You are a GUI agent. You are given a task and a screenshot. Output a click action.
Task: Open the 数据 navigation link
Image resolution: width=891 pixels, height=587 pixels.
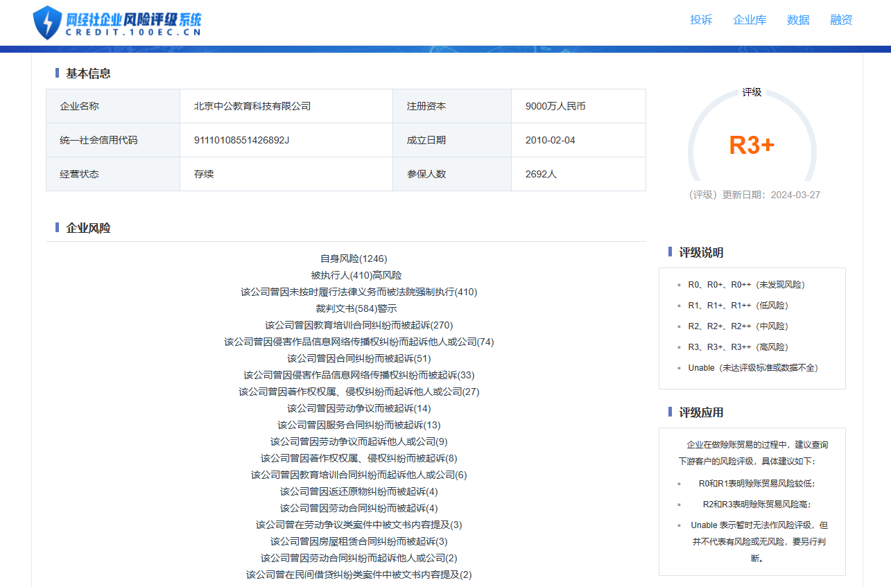(x=798, y=20)
